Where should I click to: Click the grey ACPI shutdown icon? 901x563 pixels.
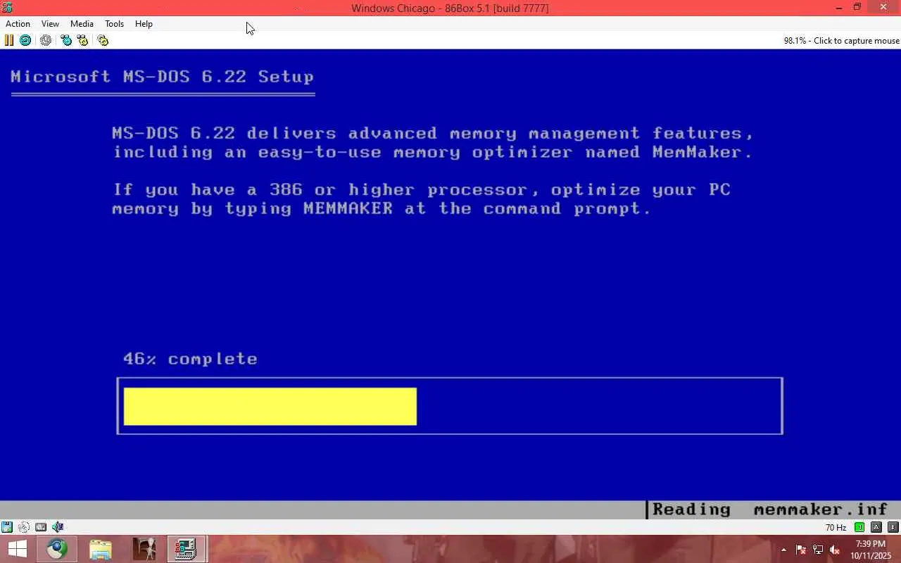click(x=46, y=40)
